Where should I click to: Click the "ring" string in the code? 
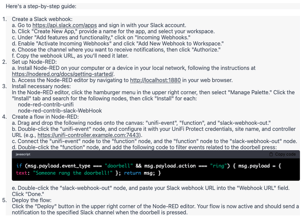(x=218, y=166)
